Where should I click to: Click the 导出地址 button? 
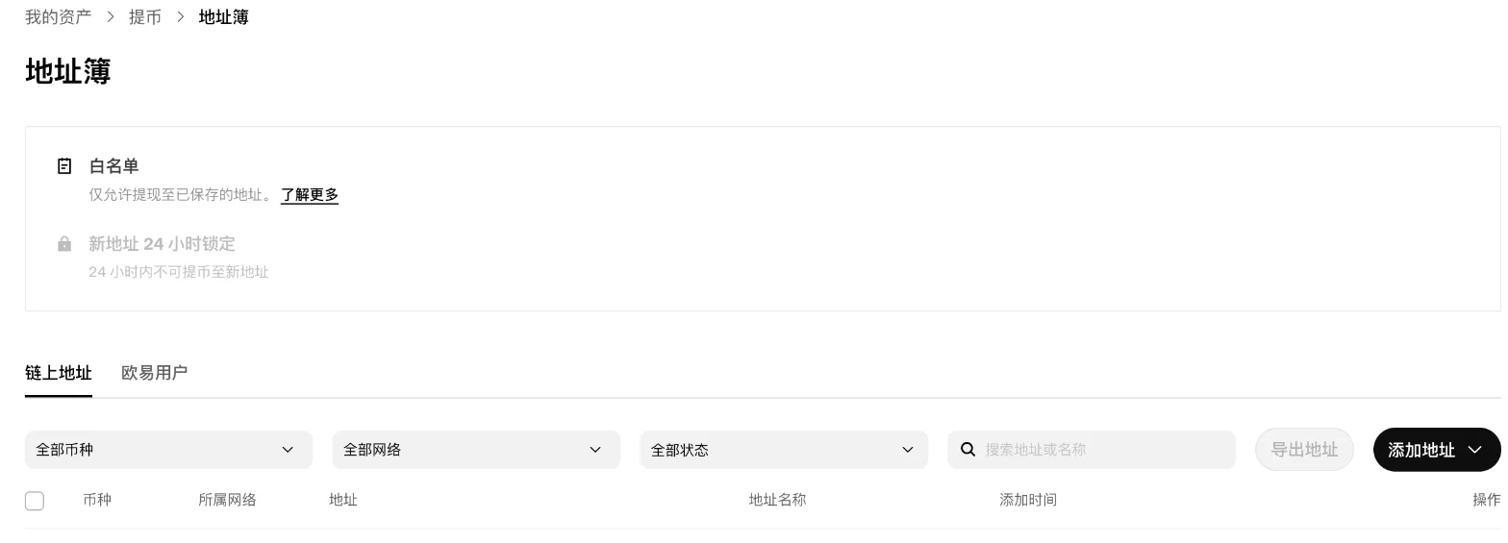pyautogui.click(x=1304, y=450)
